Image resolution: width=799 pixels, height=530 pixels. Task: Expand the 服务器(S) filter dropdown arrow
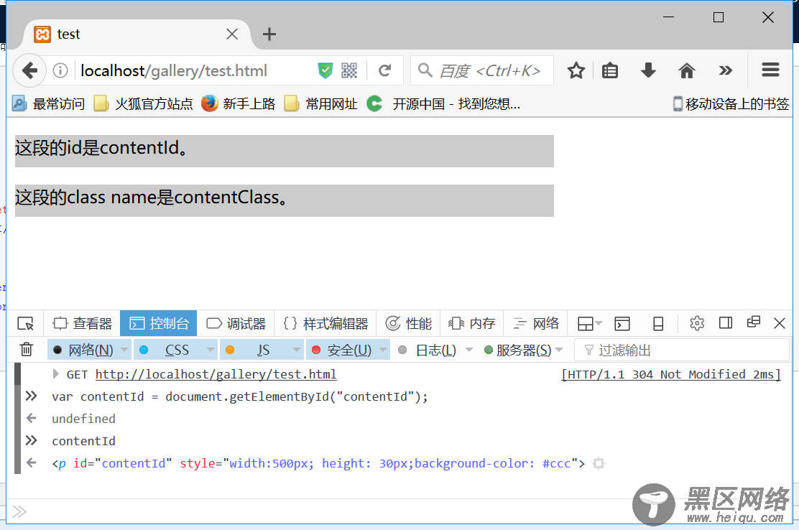559,350
